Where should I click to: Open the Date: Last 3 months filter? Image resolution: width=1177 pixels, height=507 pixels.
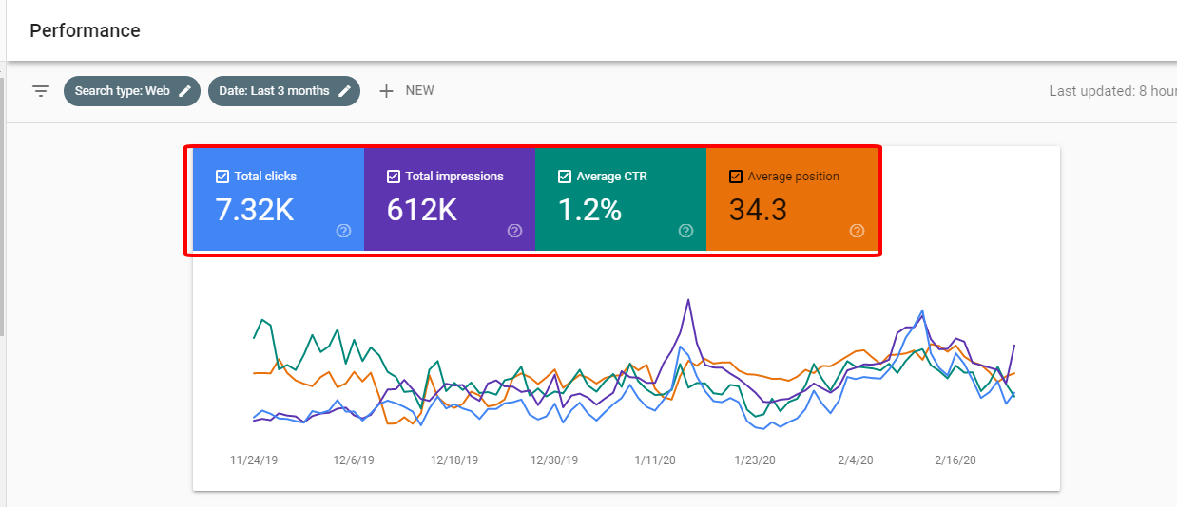pyautogui.click(x=274, y=91)
